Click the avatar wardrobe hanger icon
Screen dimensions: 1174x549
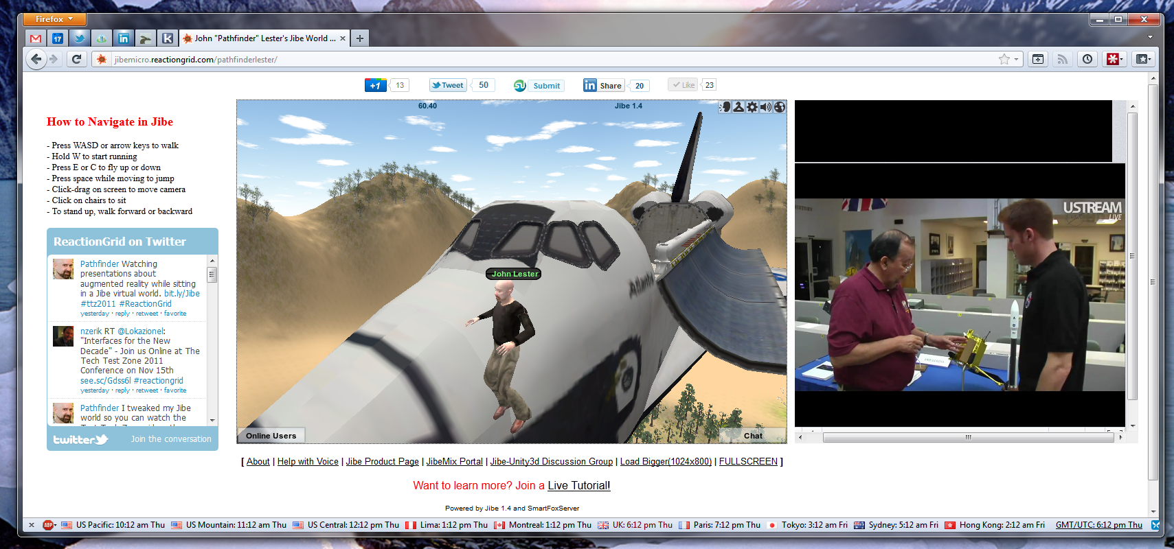pyautogui.click(x=738, y=107)
